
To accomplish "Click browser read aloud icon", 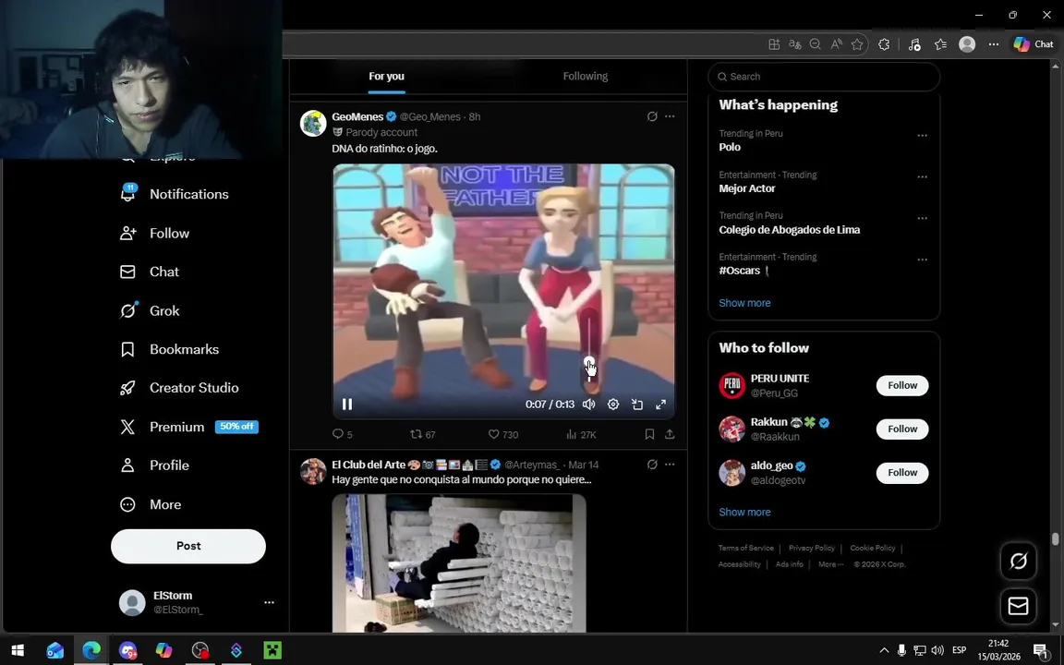I will pyautogui.click(x=837, y=44).
